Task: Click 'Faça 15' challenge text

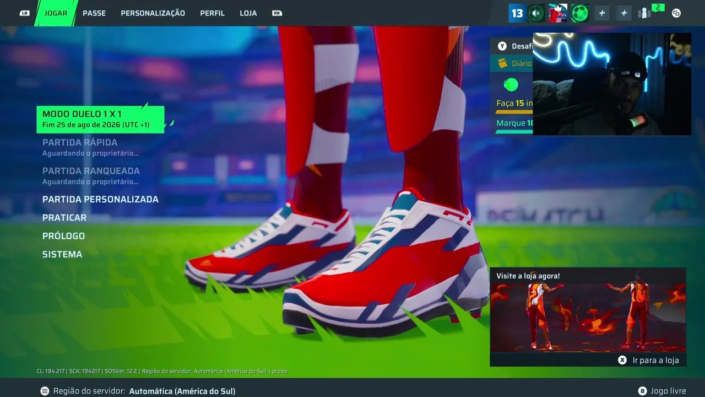Action: [514, 103]
